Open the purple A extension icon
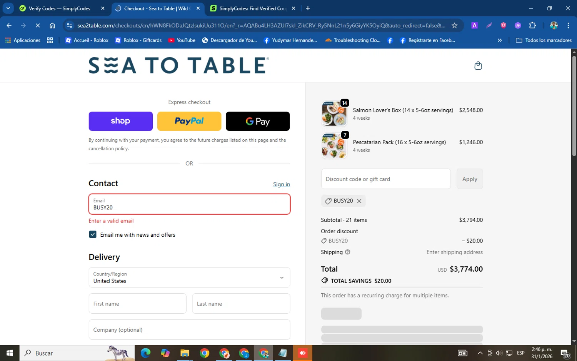Viewport: 577px width, 361px height. [x=475, y=25]
